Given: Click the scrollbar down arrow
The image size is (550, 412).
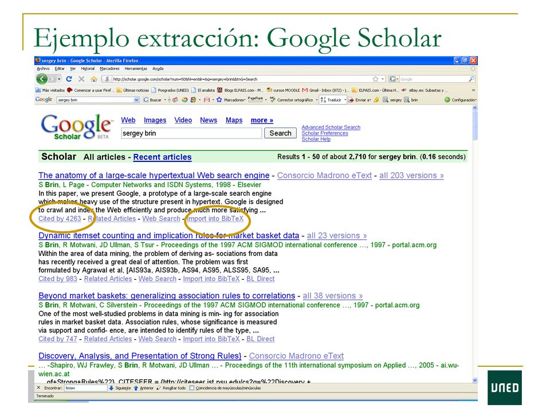Looking at the screenshot, I should click(475, 380).
